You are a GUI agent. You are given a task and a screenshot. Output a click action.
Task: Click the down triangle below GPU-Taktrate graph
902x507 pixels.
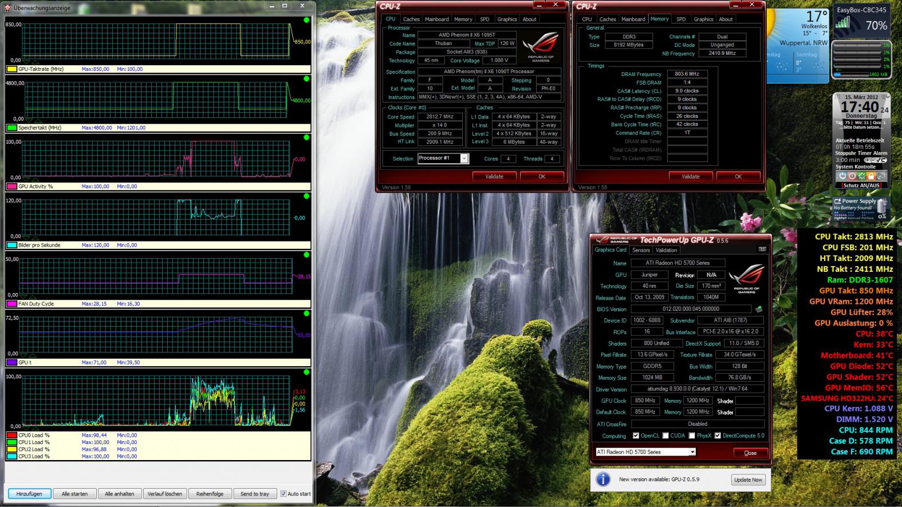pos(25,62)
